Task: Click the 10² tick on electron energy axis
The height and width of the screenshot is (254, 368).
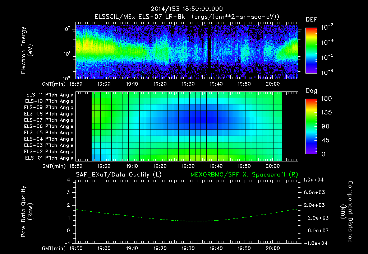Action: 66,29
